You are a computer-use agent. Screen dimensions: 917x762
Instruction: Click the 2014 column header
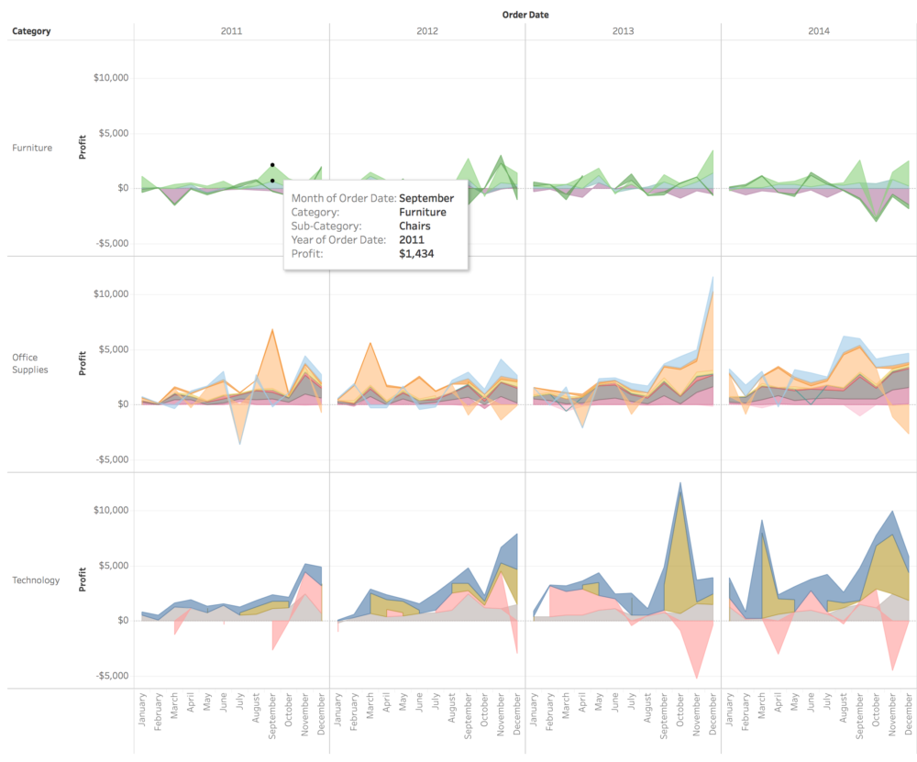[821, 30]
